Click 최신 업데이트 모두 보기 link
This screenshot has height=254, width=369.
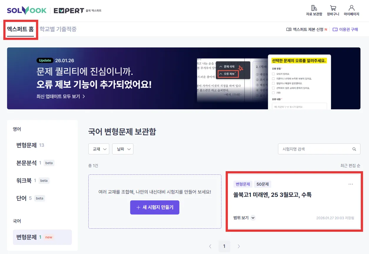point(61,96)
